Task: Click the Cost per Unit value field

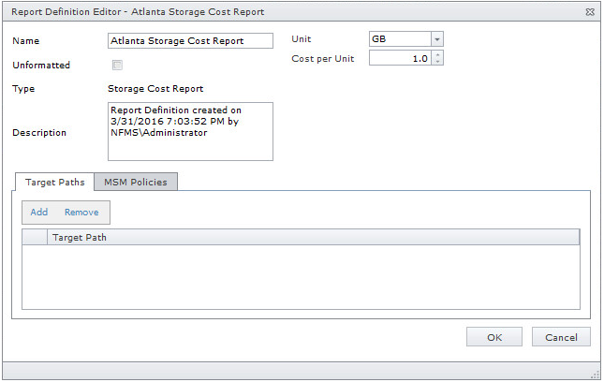Action: [x=400, y=58]
